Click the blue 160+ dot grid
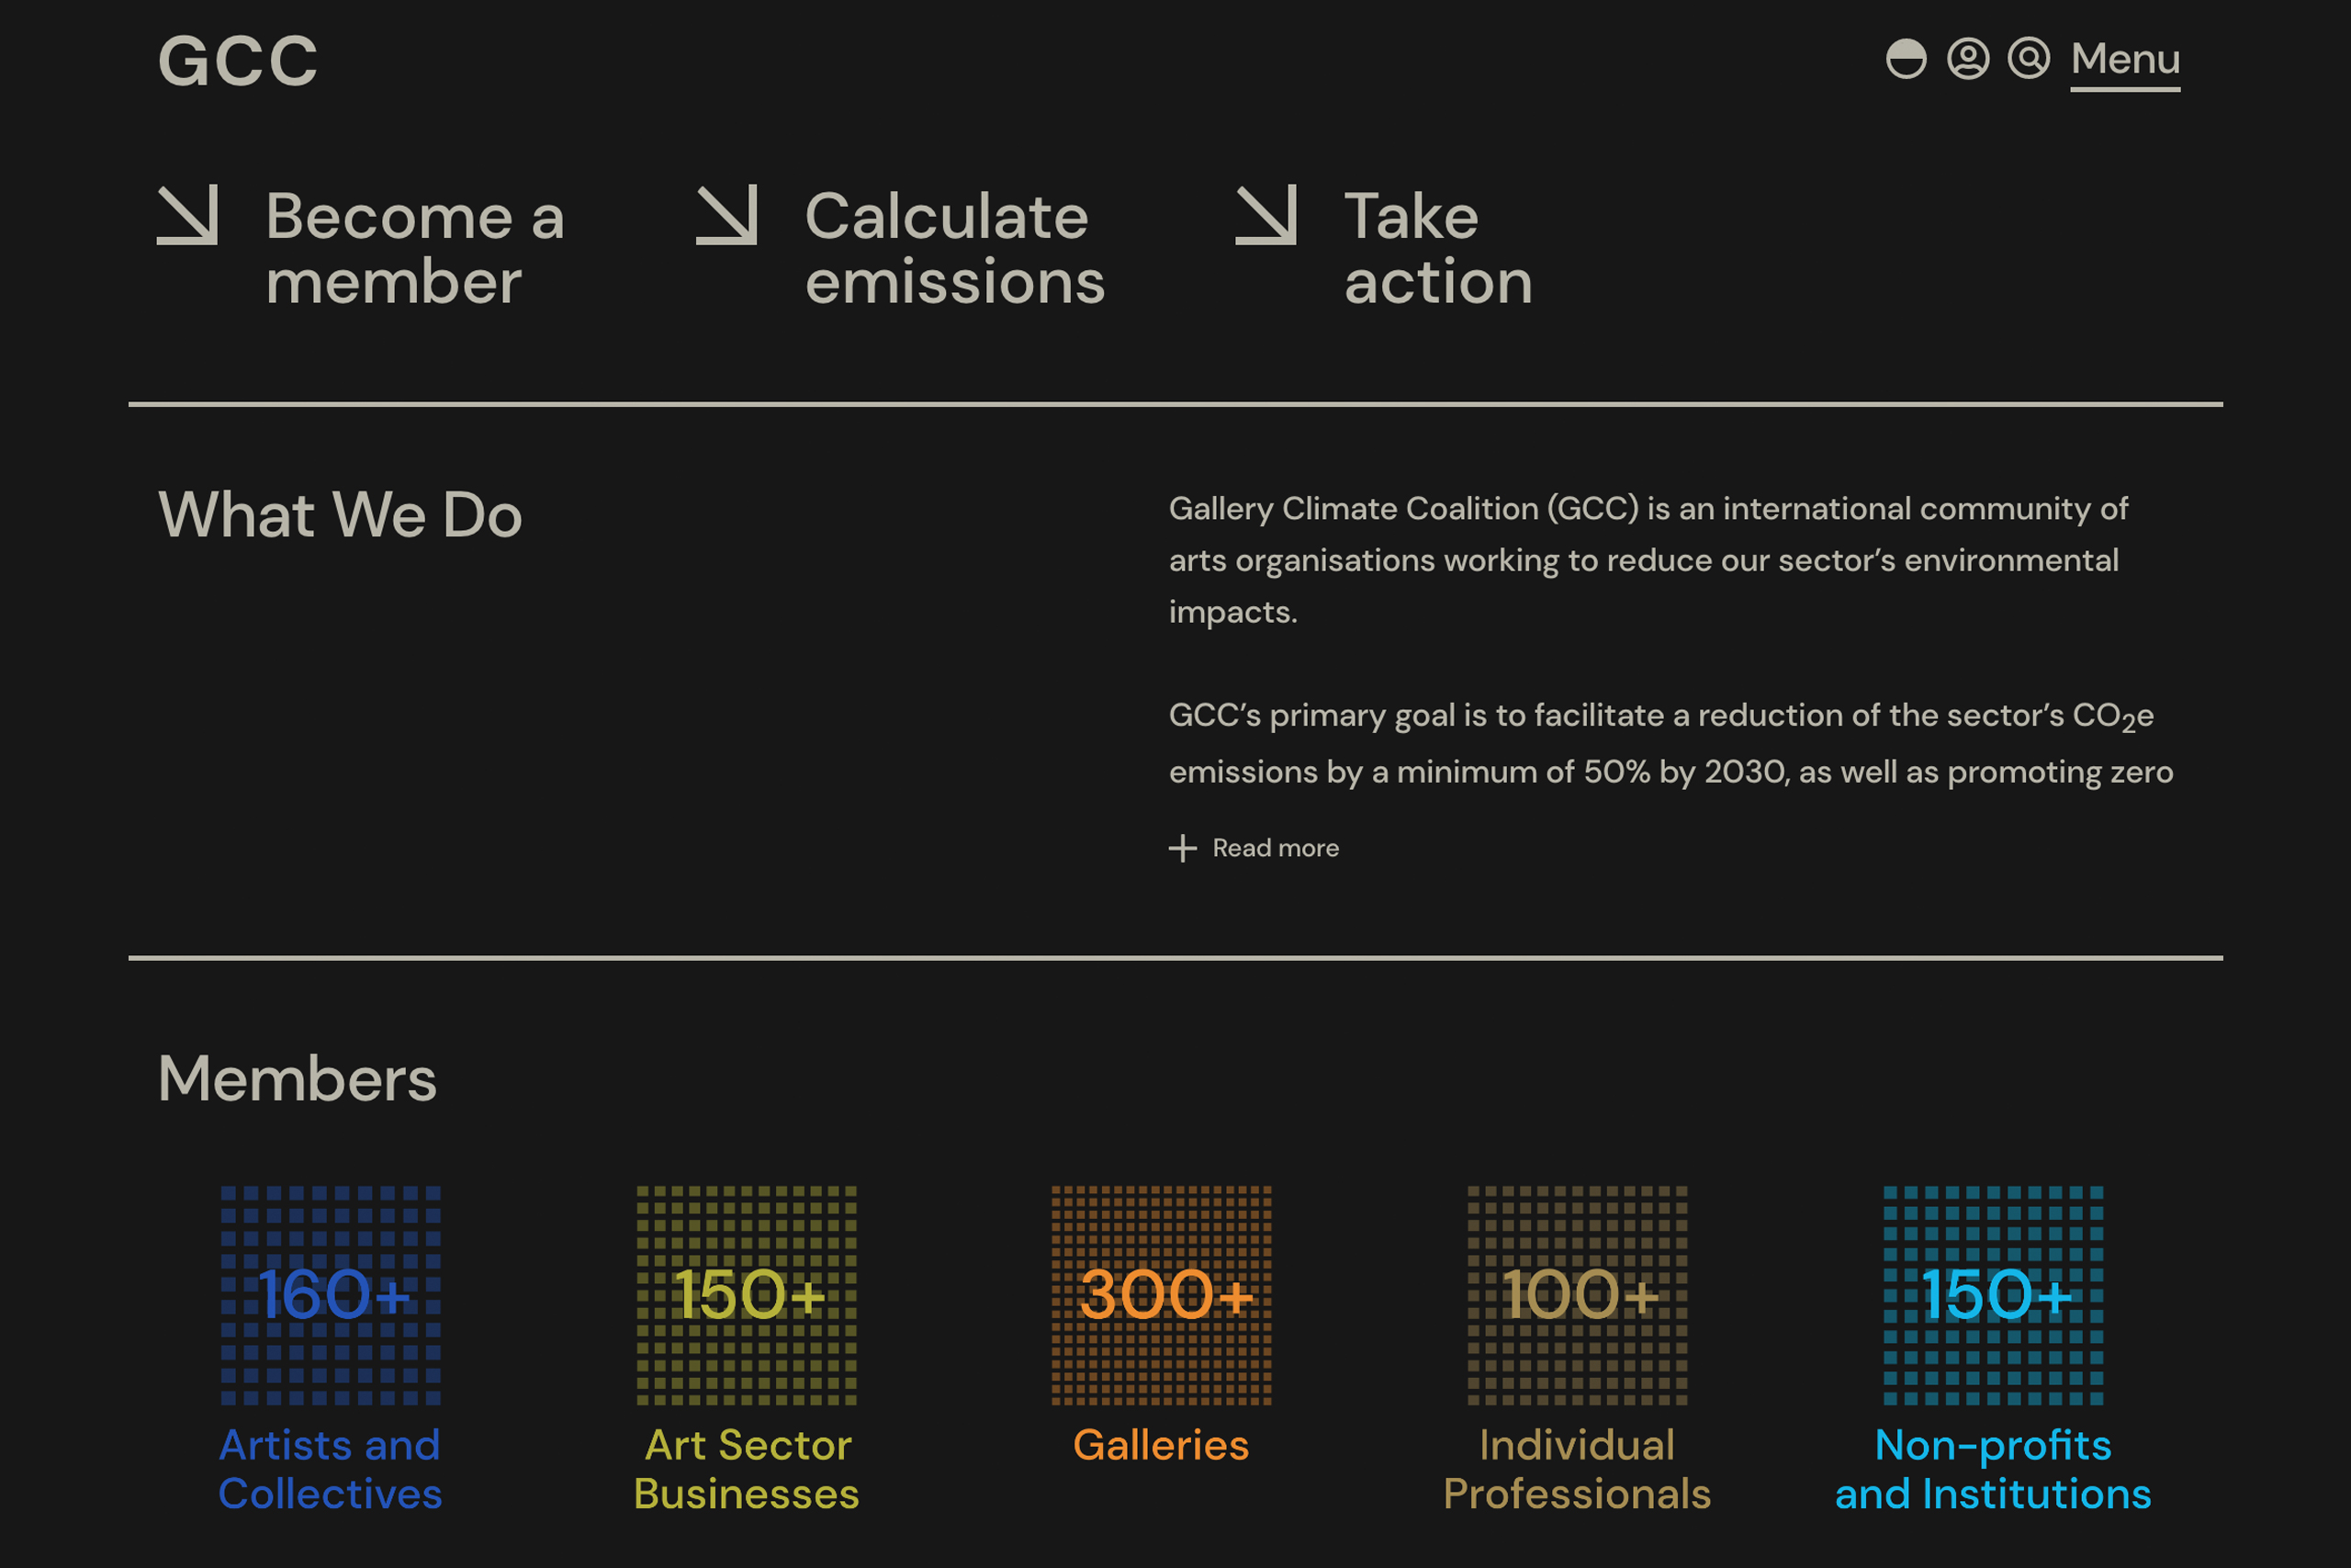The width and height of the screenshot is (2351, 1568). (x=331, y=1295)
